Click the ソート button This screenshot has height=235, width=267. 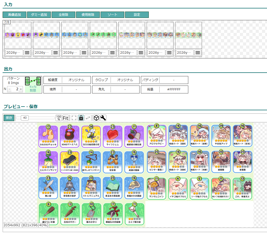pyautogui.click(x=112, y=15)
